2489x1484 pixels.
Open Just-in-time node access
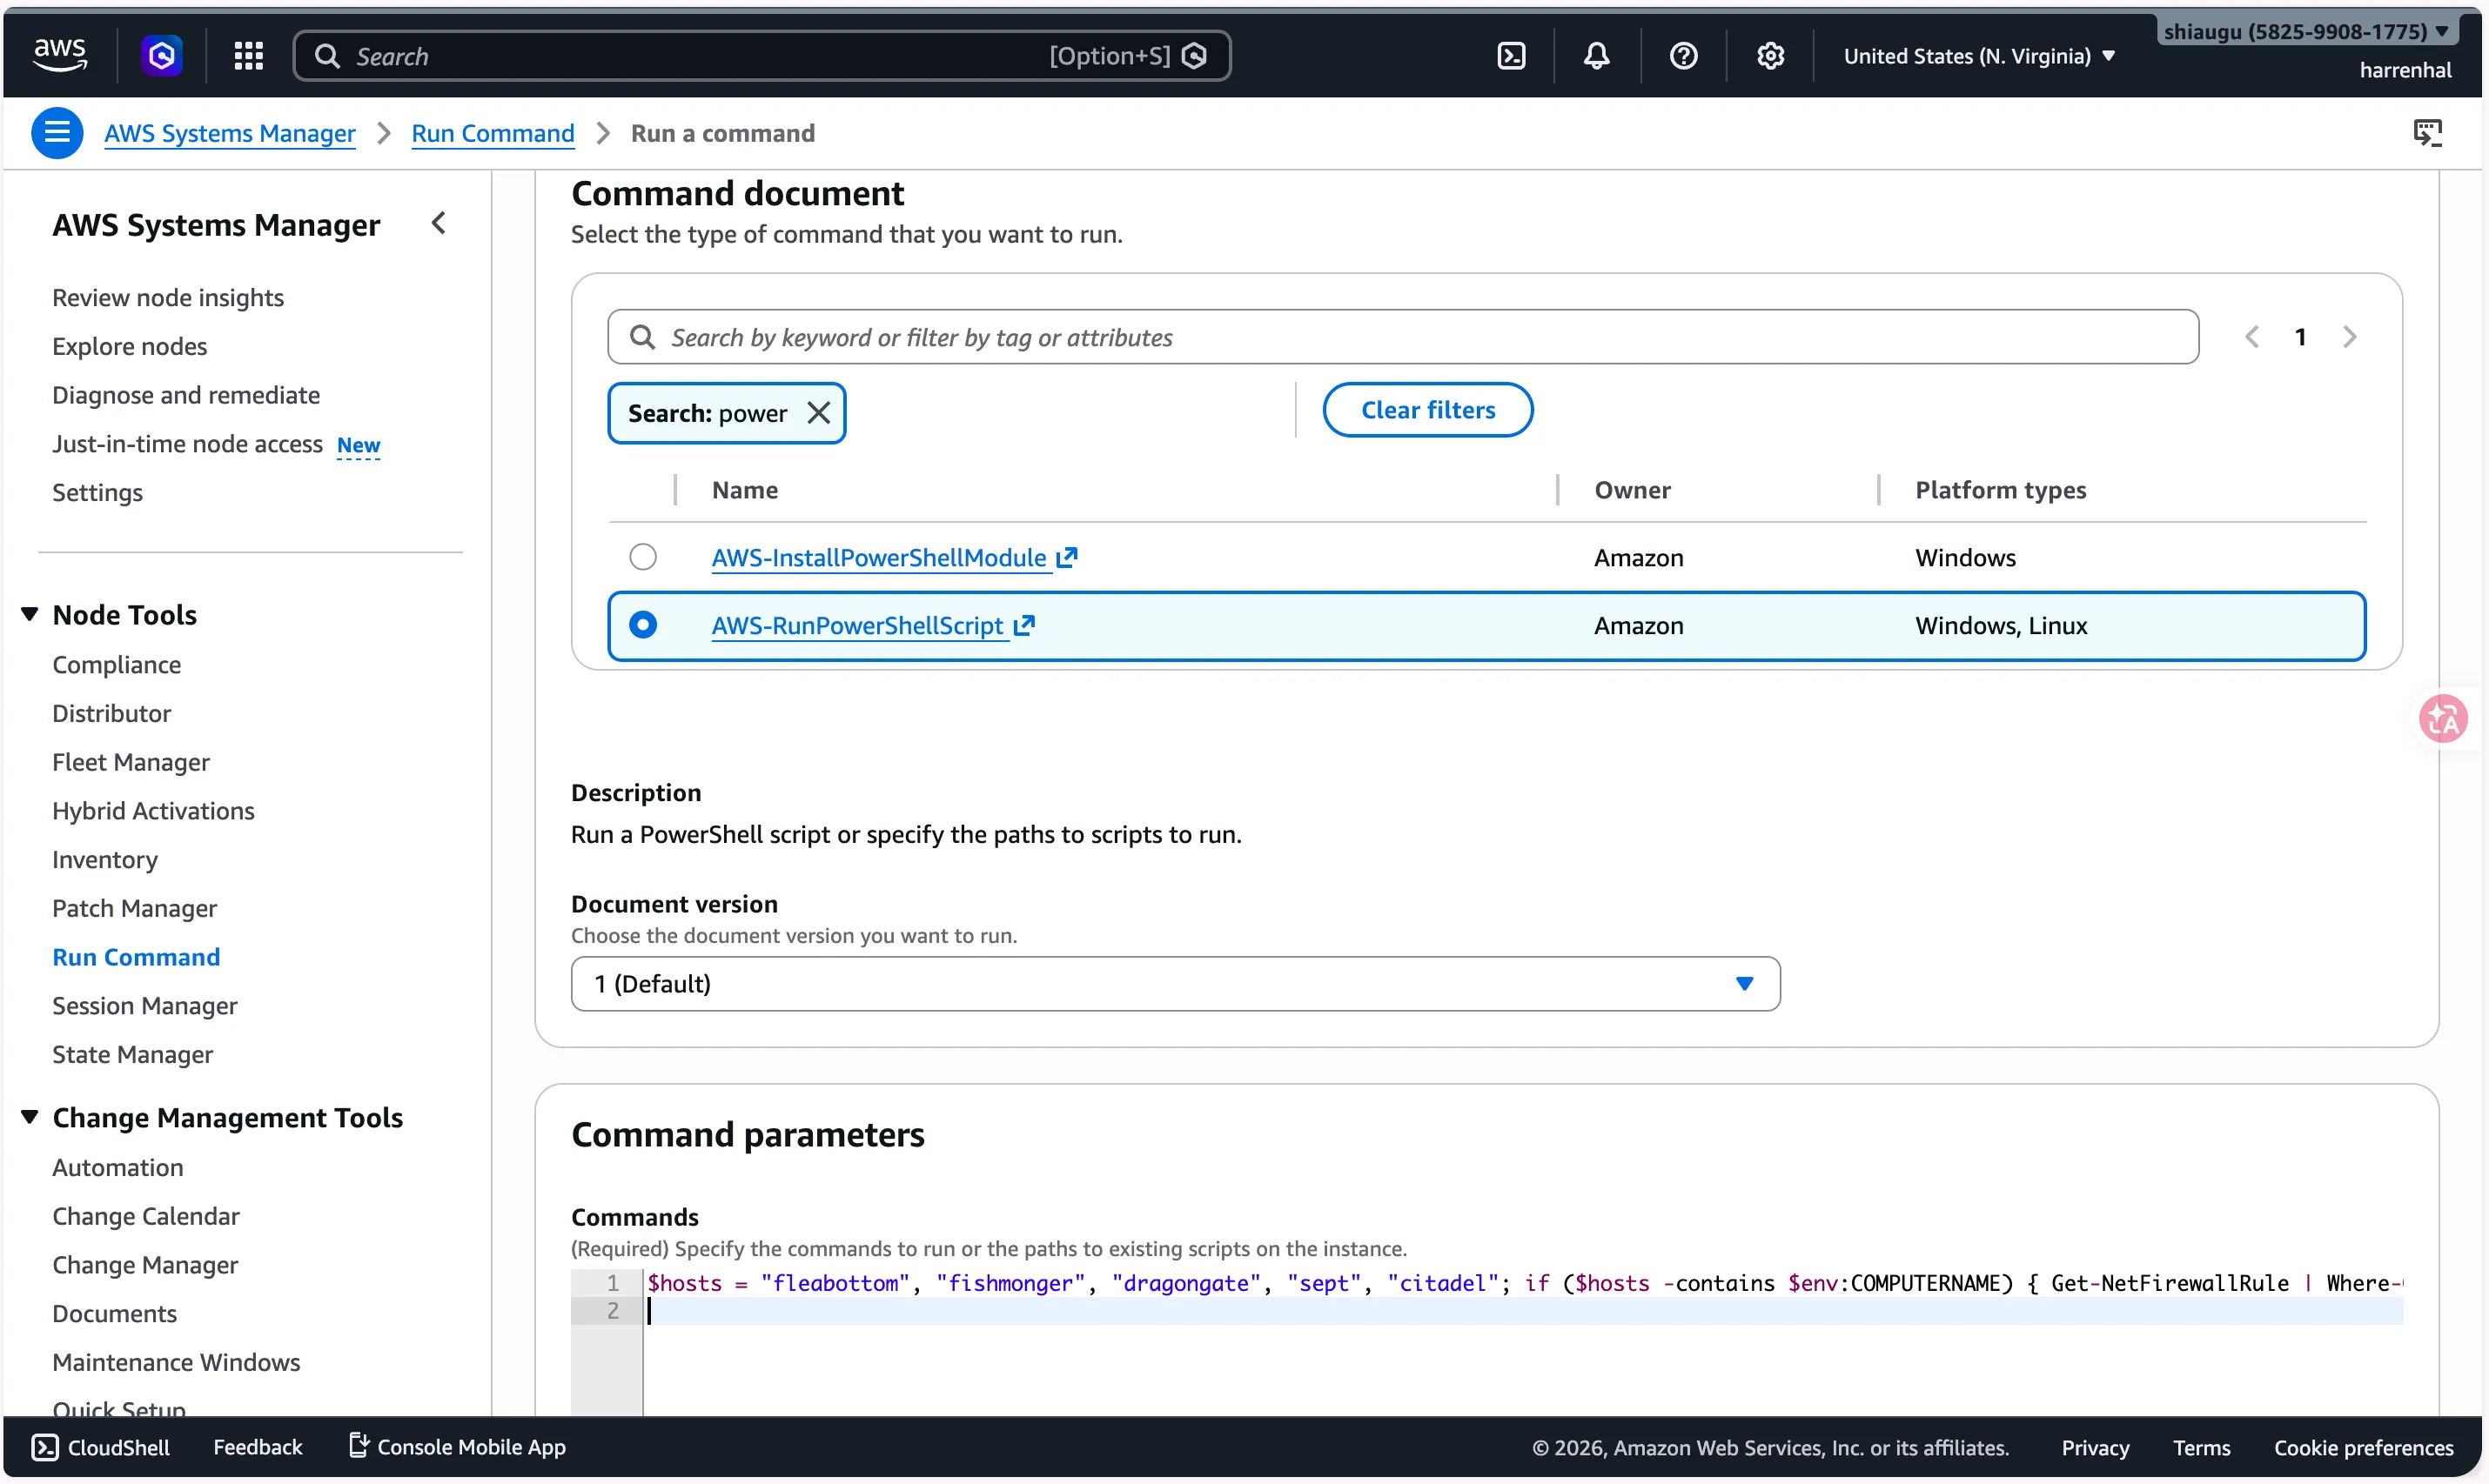[187, 444]
